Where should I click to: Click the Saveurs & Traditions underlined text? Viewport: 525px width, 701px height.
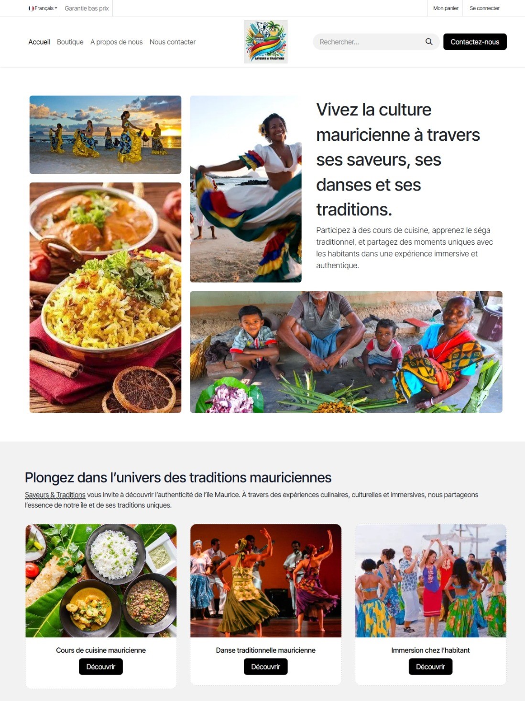[55, 495]
